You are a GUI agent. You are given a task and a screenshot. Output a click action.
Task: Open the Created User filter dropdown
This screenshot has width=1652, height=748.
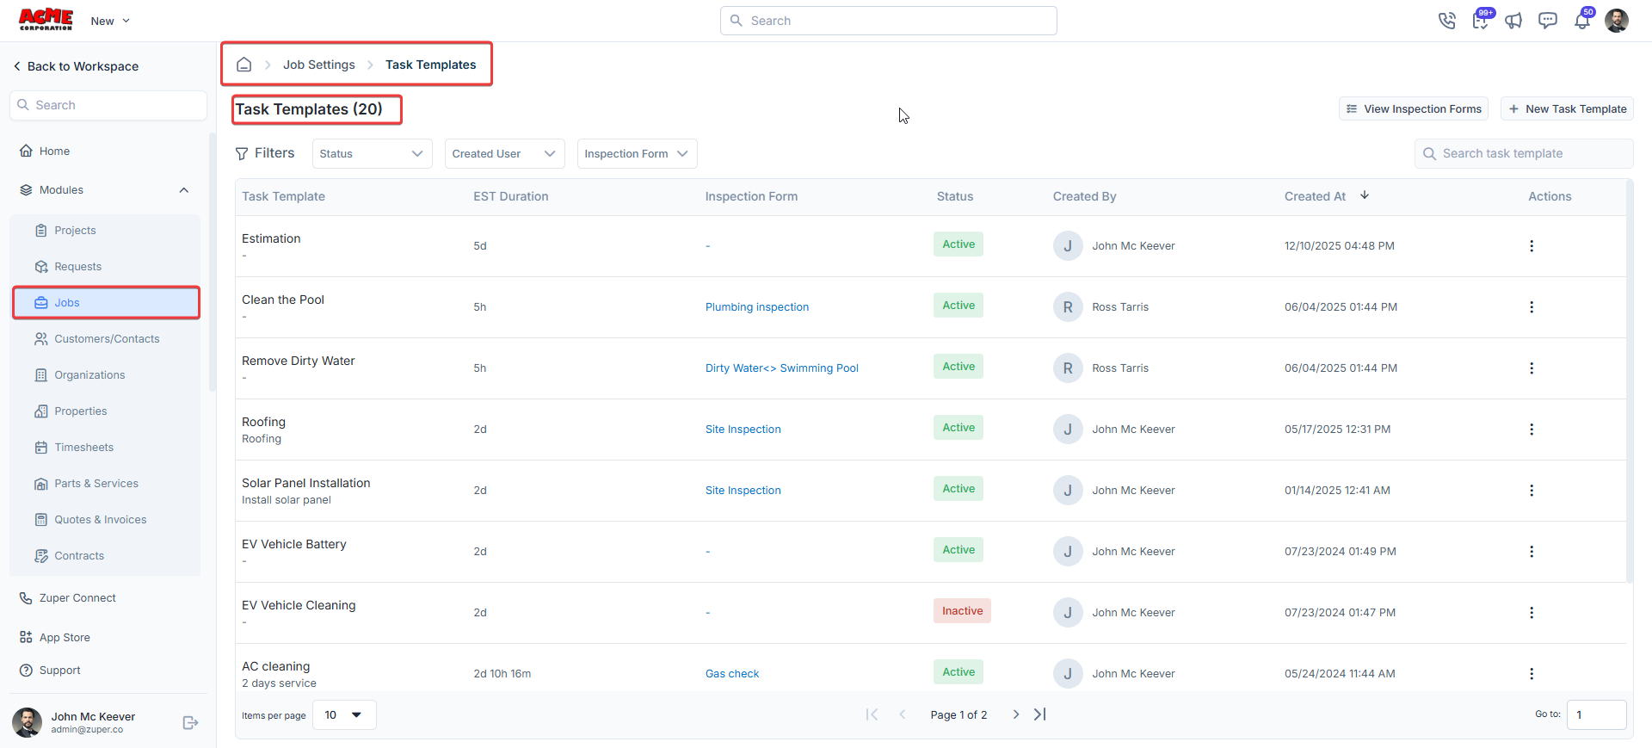(504, 154)
